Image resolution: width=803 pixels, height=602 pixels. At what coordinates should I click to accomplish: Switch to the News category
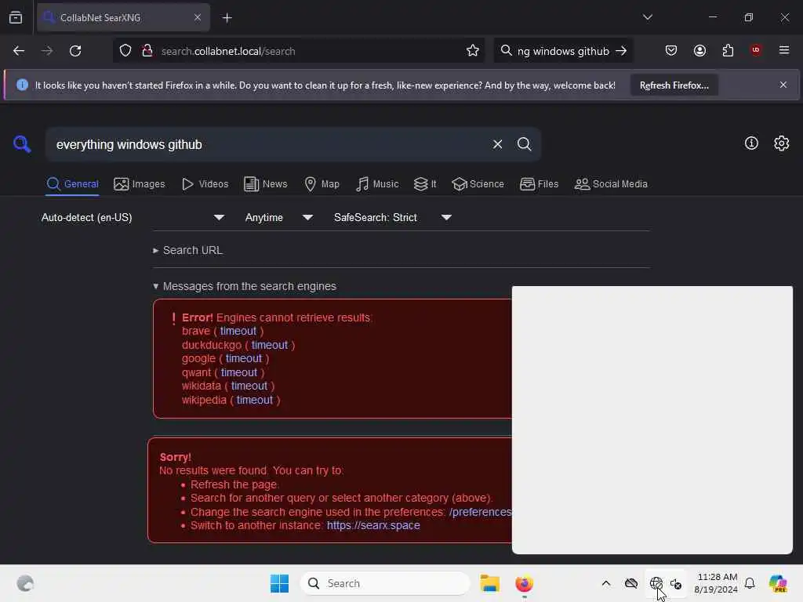pyautogui.click(x=265, y=184)
